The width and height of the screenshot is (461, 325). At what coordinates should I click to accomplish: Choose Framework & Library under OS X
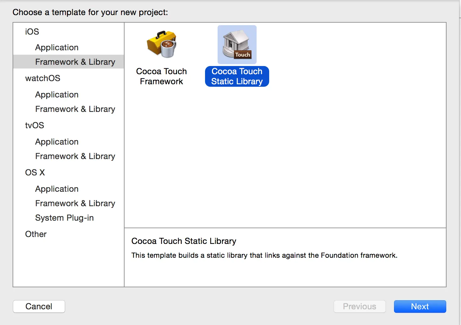tap(75, 203)
